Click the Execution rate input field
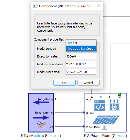This screenshot has width=130, height=140. click(81, 56)
